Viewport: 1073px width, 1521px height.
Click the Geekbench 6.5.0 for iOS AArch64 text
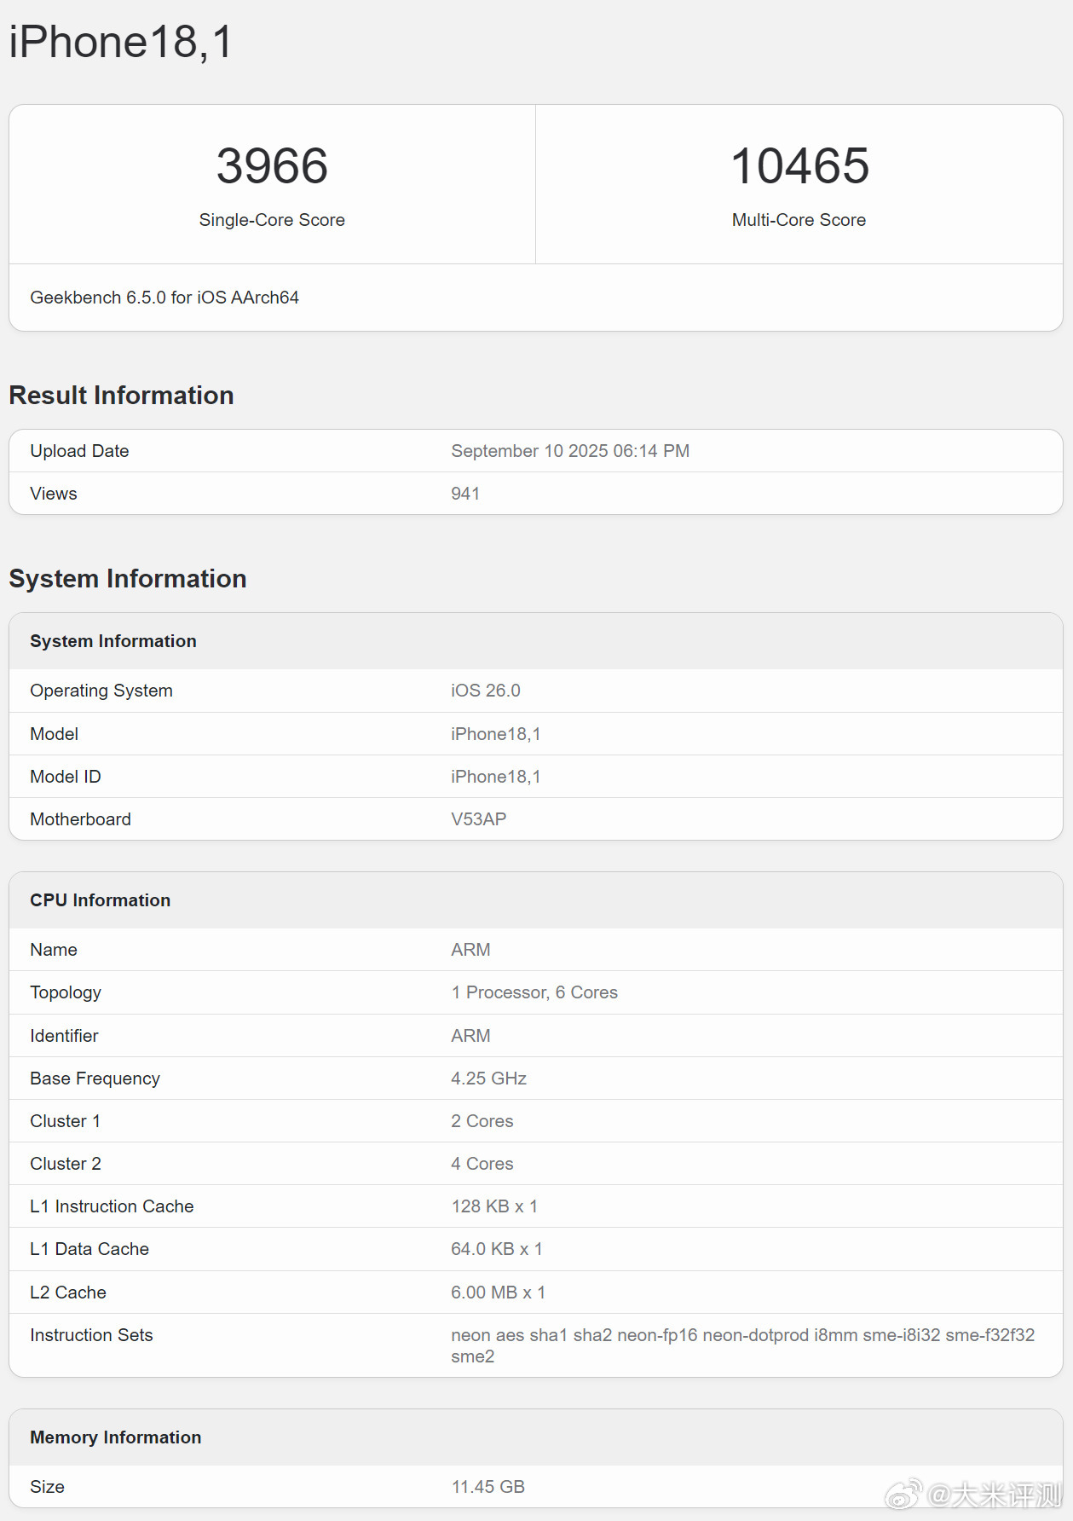164,298
